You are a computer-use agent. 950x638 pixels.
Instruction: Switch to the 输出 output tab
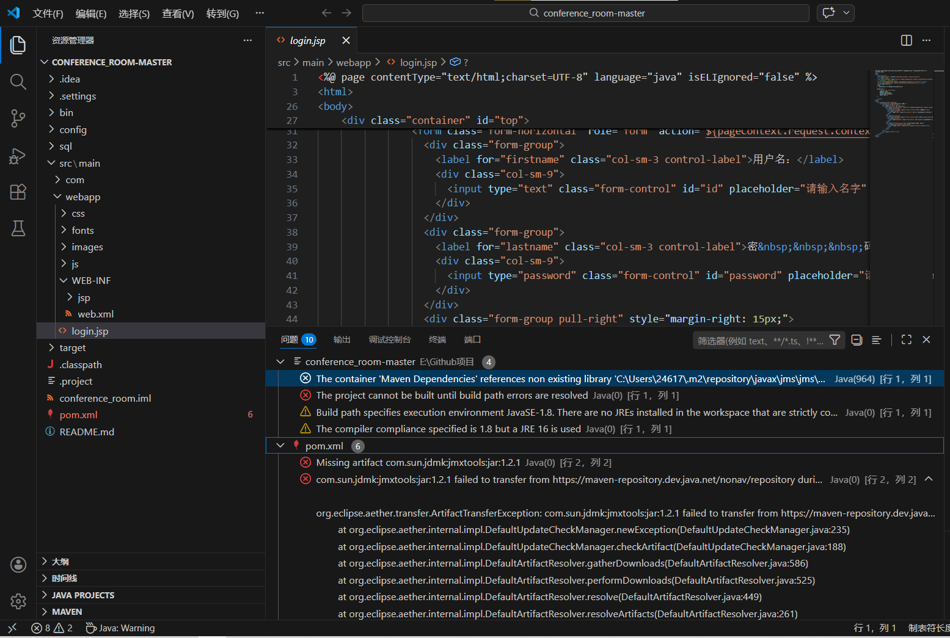[342, 340]
